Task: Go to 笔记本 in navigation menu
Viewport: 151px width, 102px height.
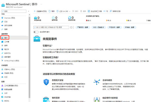Action: [7, 49]
